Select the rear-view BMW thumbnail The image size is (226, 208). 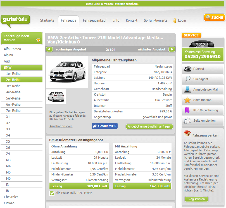[x=56, y=97]
